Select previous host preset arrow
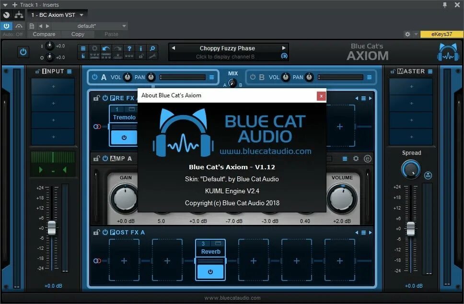Screen dimensions: 464x304 point(41,26)
